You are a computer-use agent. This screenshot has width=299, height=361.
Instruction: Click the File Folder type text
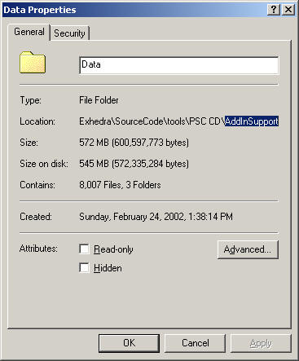pyautogui.click(x=99, y=100)
